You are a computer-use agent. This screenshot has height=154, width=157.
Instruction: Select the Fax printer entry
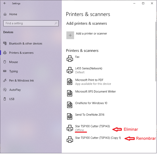tap(77, 57)
